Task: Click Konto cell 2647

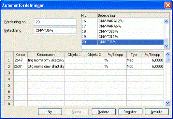Action: coord(21,60)
